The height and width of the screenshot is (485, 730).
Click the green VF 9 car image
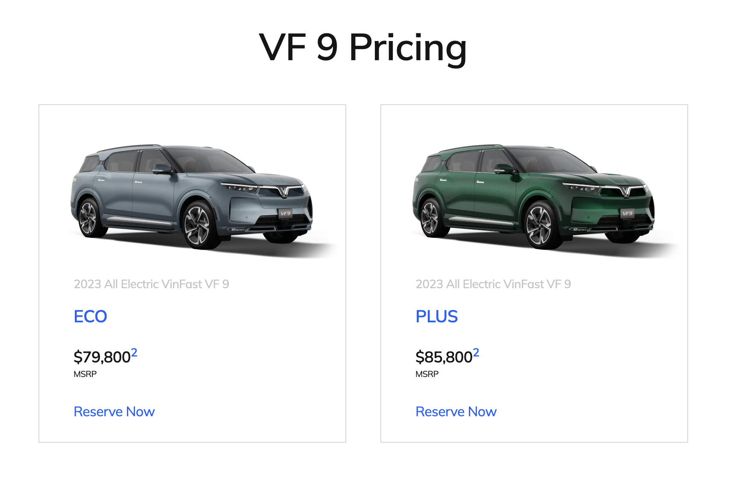(534, 196)
